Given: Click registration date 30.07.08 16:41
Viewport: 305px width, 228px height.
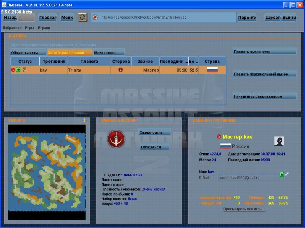Looking at the screenshot, I should click(x=273, y=154).
